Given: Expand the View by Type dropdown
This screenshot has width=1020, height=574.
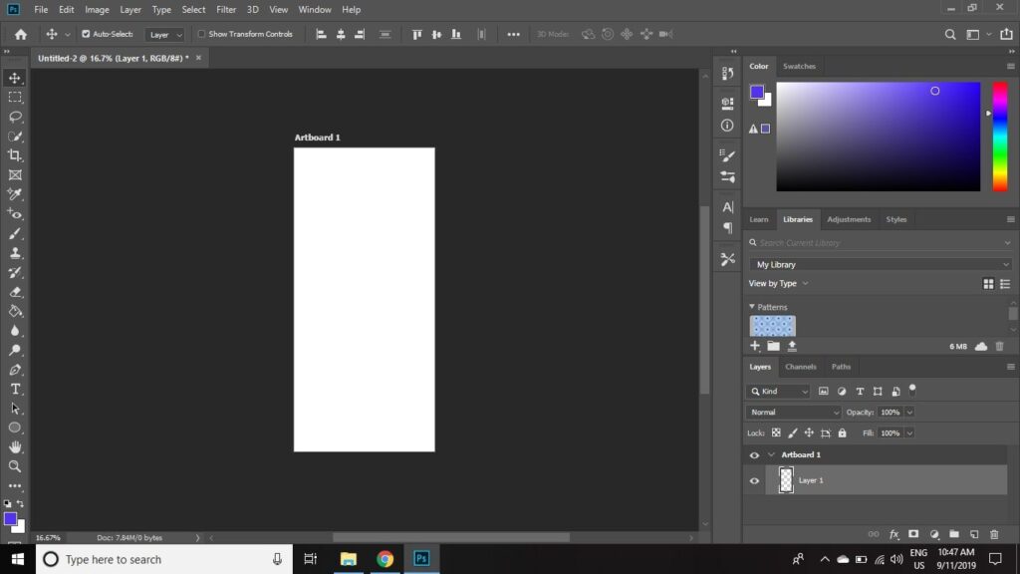Looking at the screenshot, I should coord(778,283).
